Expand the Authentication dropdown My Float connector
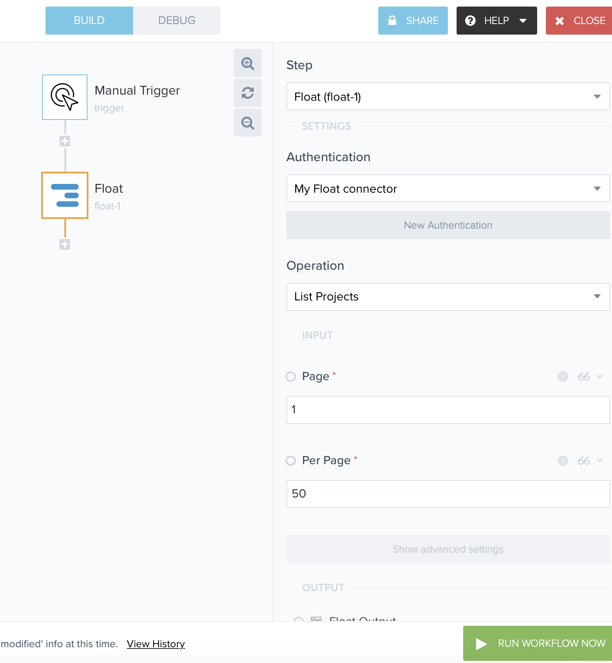The width and height of the screenshot is (612, 663). tap(447, 188)
